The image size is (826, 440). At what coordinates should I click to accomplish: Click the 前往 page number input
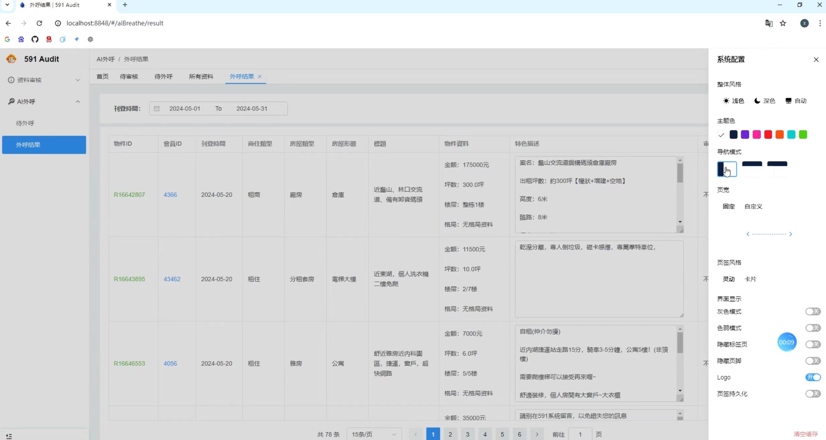[x=580, y=434]
